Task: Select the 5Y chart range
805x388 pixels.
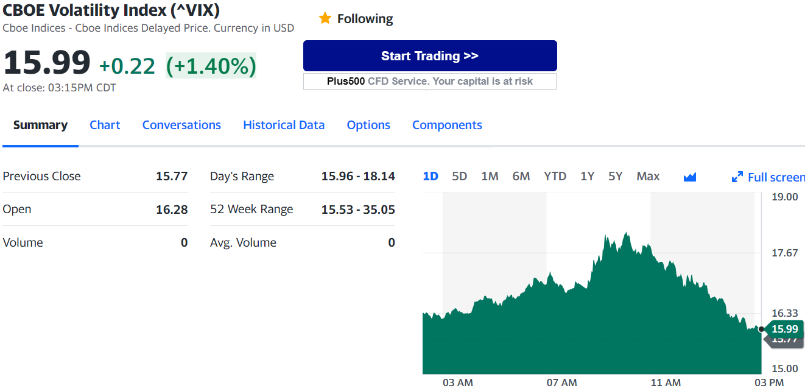Action: point(616,176)
